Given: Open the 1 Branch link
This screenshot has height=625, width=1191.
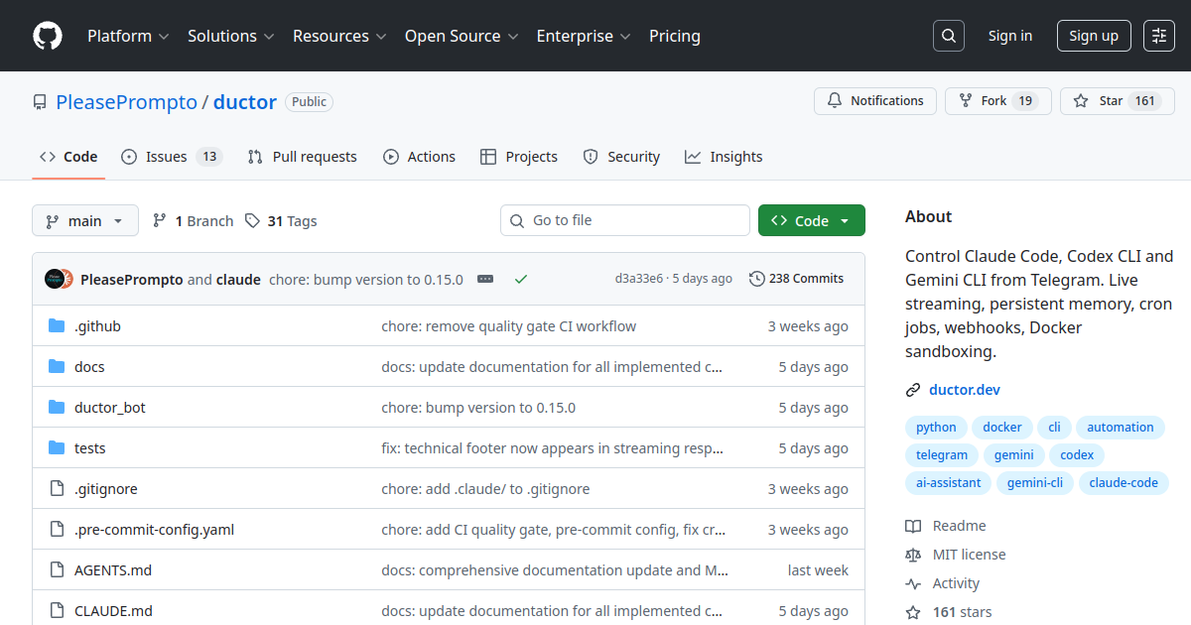Looking at the screenshot, I should click(193, 221).
